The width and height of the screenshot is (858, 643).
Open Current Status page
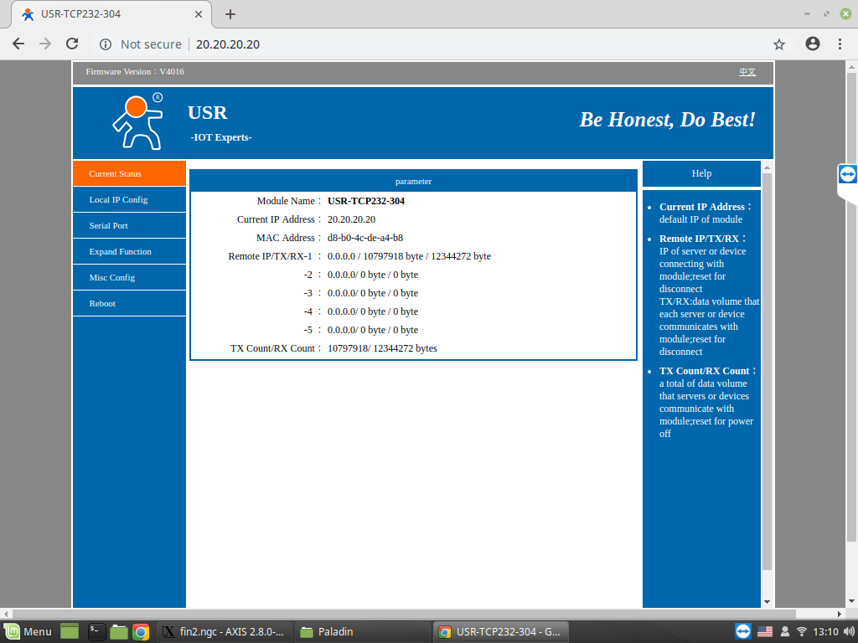[x=129, y=173]
